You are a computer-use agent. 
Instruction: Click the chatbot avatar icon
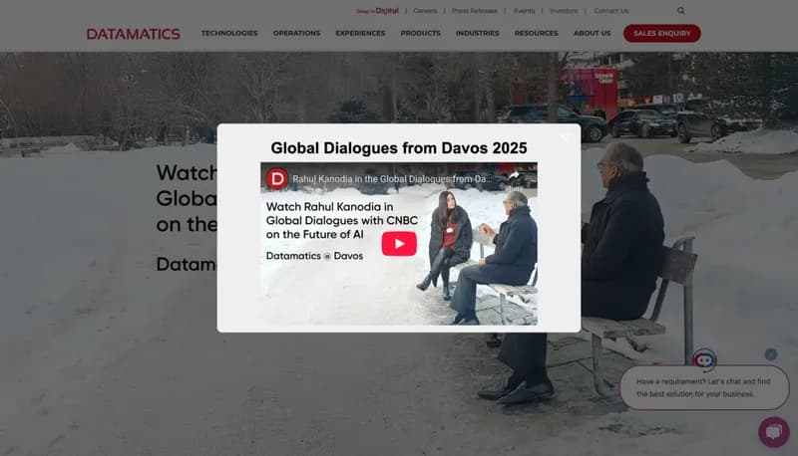[704, 360]
